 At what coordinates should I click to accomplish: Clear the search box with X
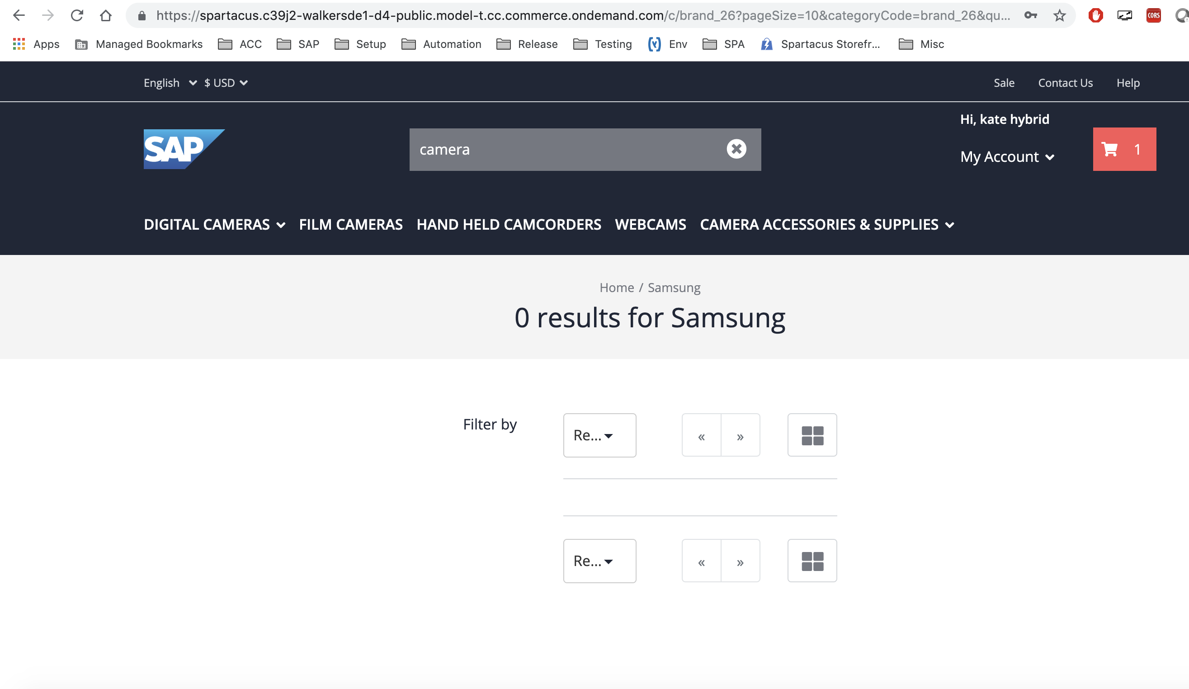tap(736, 149)
